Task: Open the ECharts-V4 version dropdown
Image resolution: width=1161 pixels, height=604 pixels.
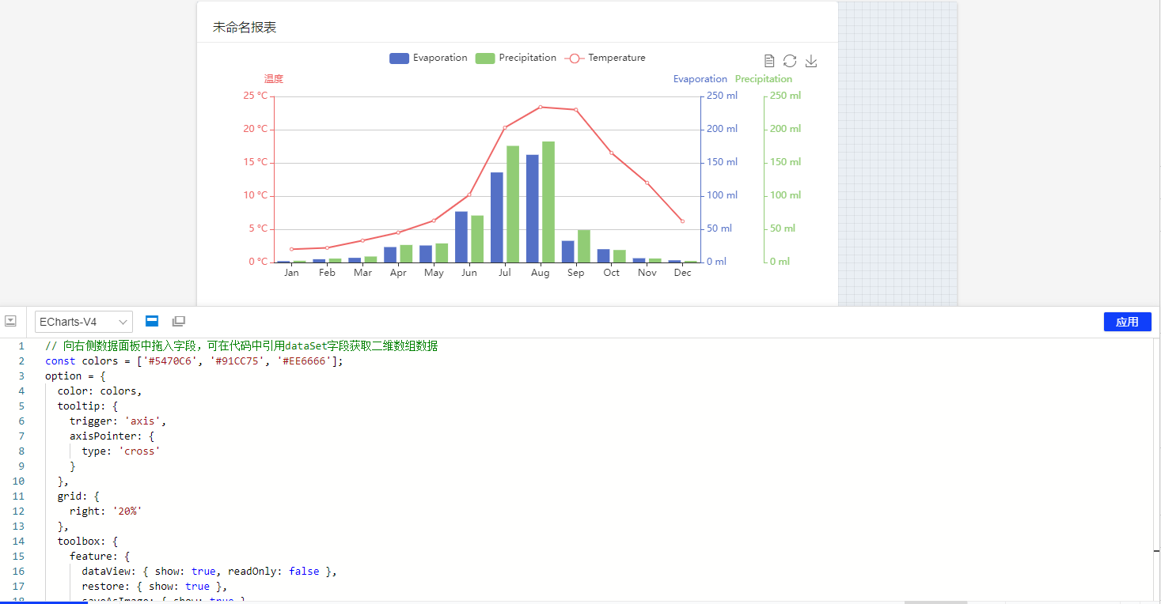Action: click(x=84, y=322)
